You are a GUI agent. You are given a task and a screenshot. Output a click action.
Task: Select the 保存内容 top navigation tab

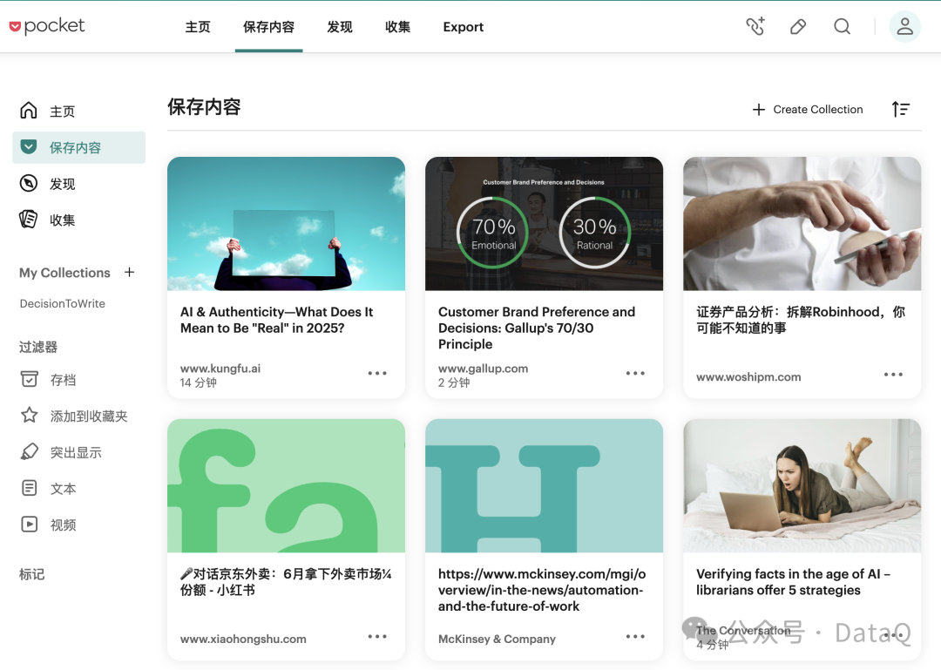[268, 27]
